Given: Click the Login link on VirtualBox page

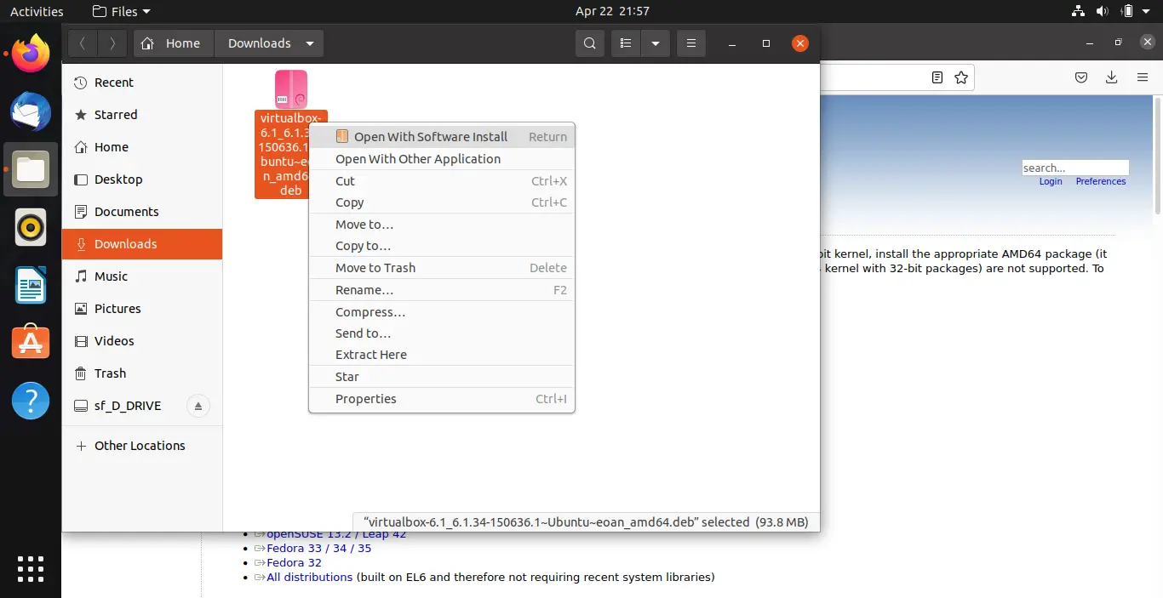Looking at the screenshot, I should (1051, 181).
